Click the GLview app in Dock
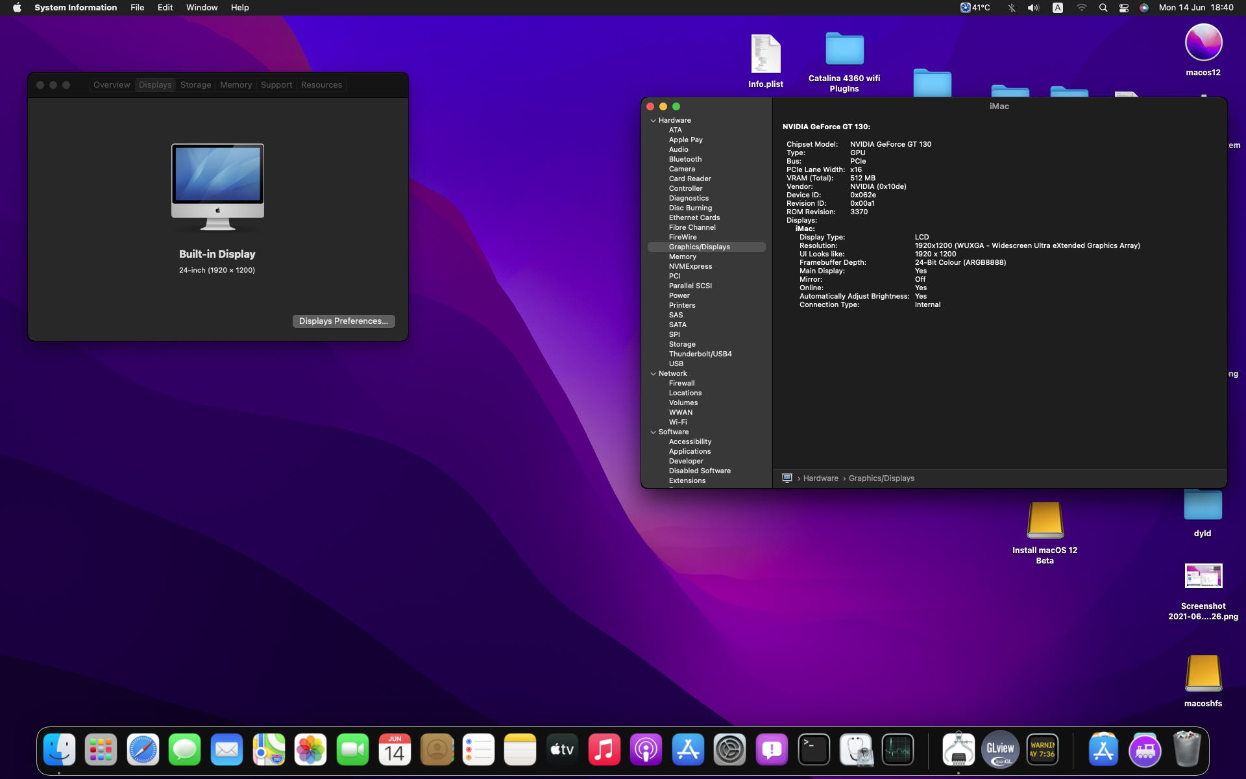 pos(1000,750)
